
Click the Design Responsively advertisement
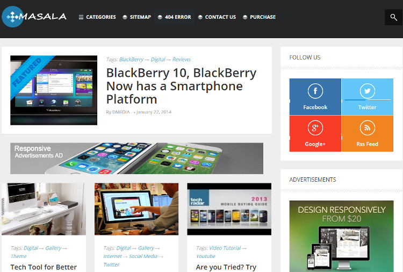[341, 237]
